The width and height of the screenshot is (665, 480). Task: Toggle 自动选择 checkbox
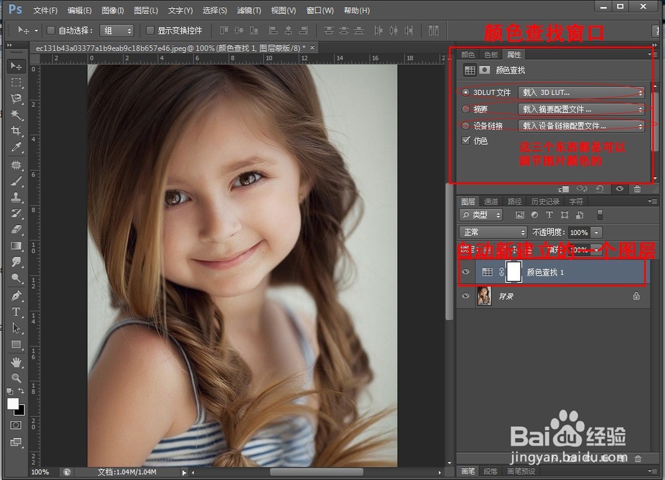click(x=51, y=30)
